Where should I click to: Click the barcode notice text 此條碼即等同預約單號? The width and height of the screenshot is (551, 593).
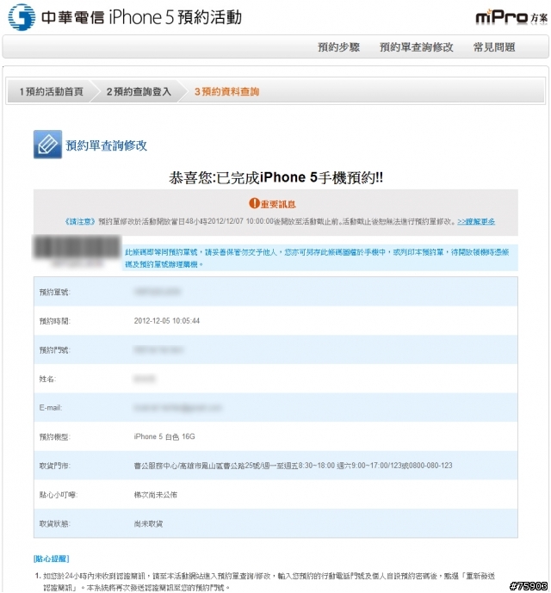(317, 257)
